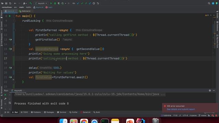Click the Git push arrow icon
Viewport: 219px width, 123px height.
click(x=86, y=3)
